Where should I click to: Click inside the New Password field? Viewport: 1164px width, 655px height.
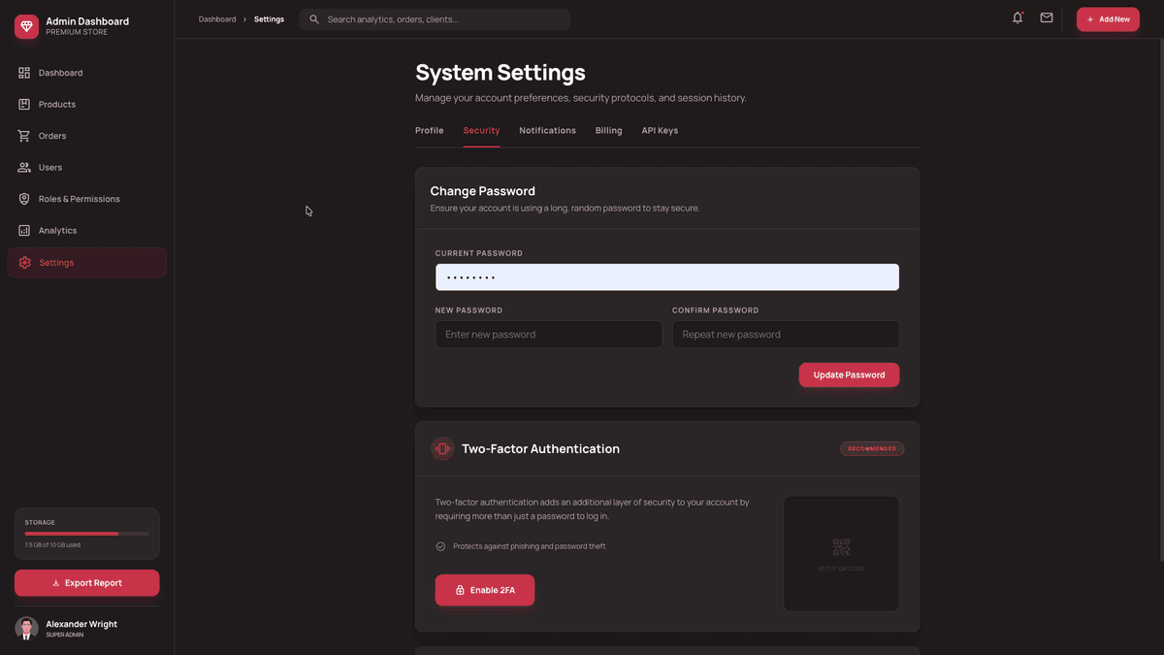pyautogui.click(x=548, y=334)
